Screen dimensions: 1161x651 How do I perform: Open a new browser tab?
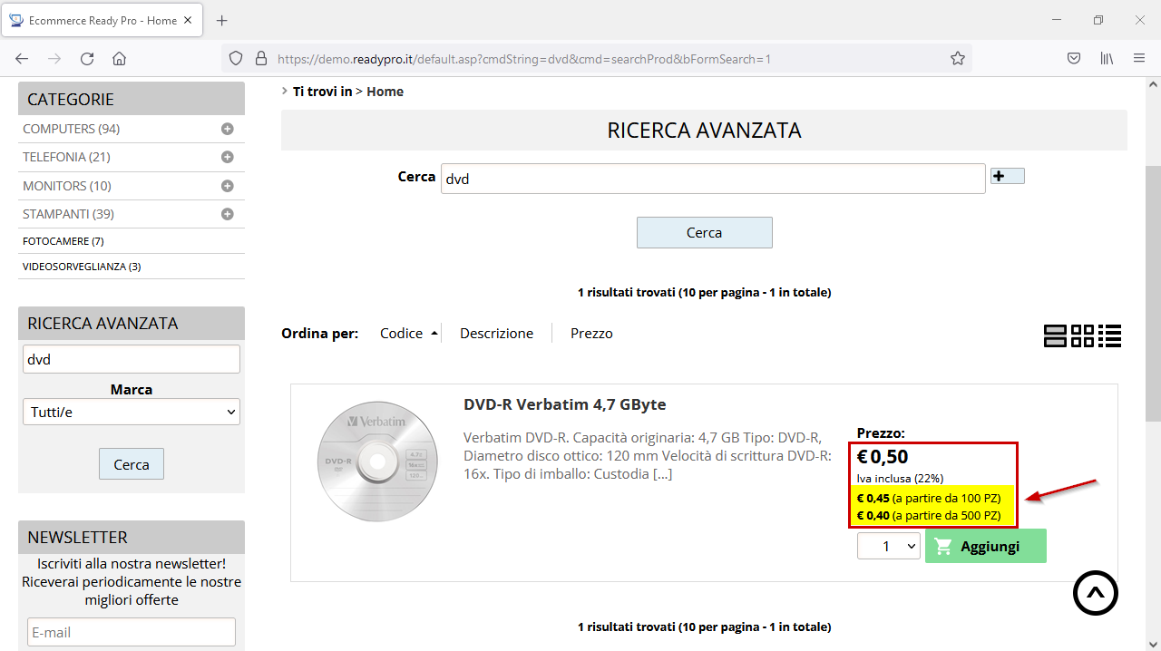(x=222, y=20)
